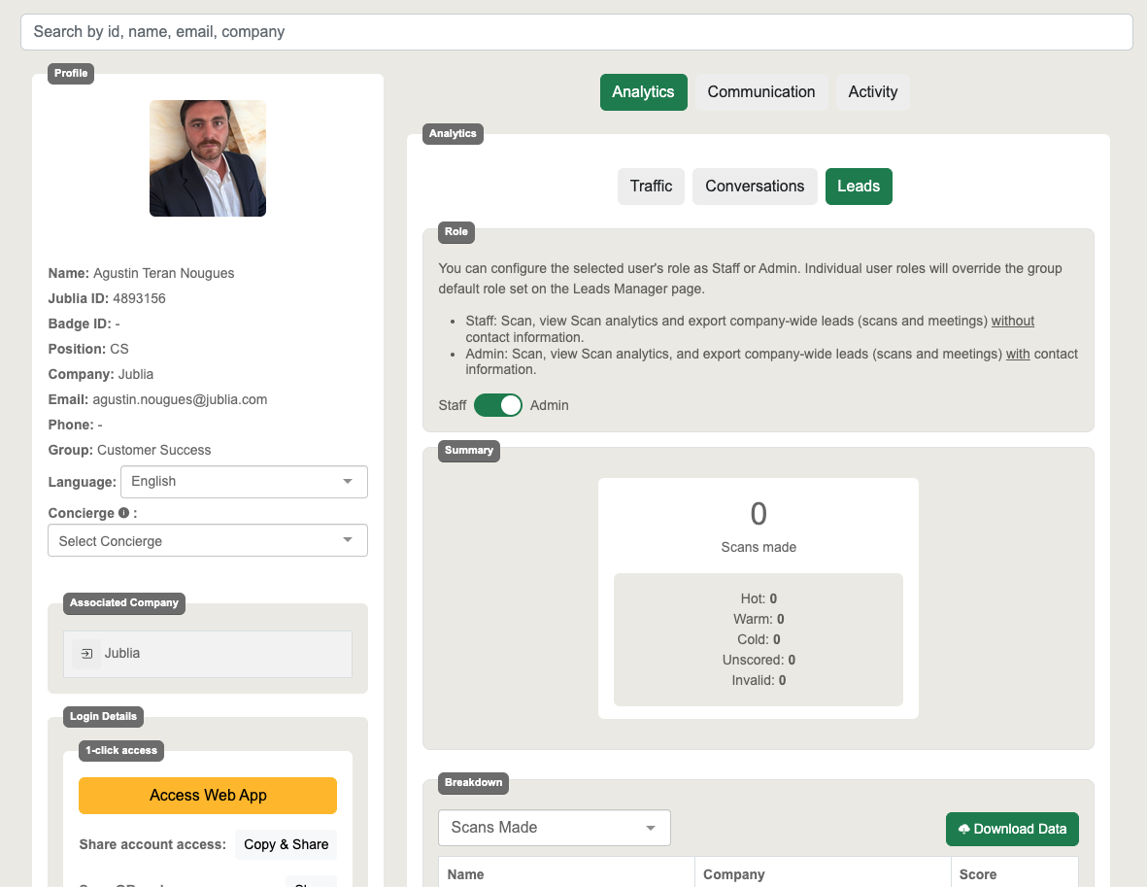This screenshot has width=1147, height=887.
Task: Open the Language dropdown set to English
Action: click(244, 482)
